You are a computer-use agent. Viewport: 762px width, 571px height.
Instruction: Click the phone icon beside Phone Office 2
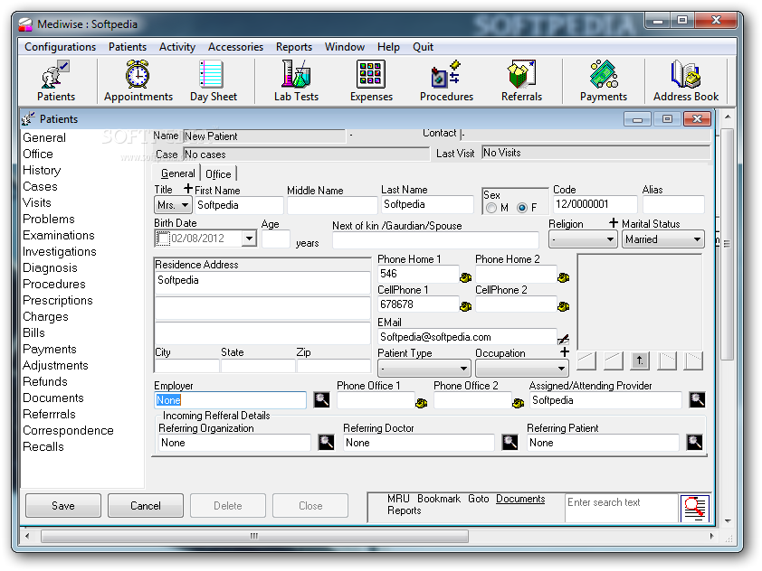coord(518,403)
